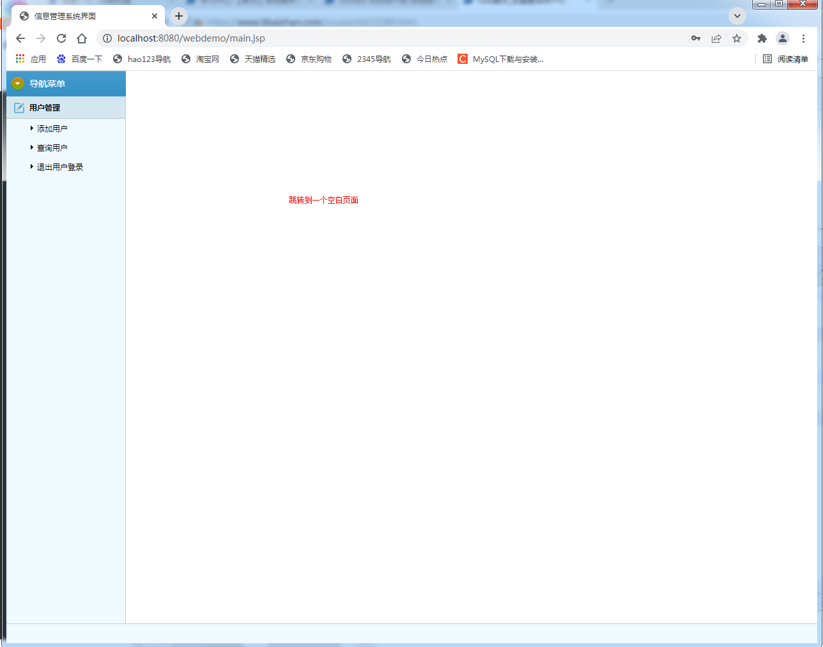Open the 2345导航 bookmark
The width and height of the screenshot is (823, 647).
(x=367, y=59)
